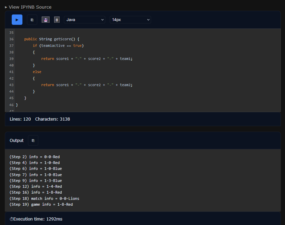285x225 pixels.
Task: Save the code with the floppy disk icon
Action: (46, 20)
